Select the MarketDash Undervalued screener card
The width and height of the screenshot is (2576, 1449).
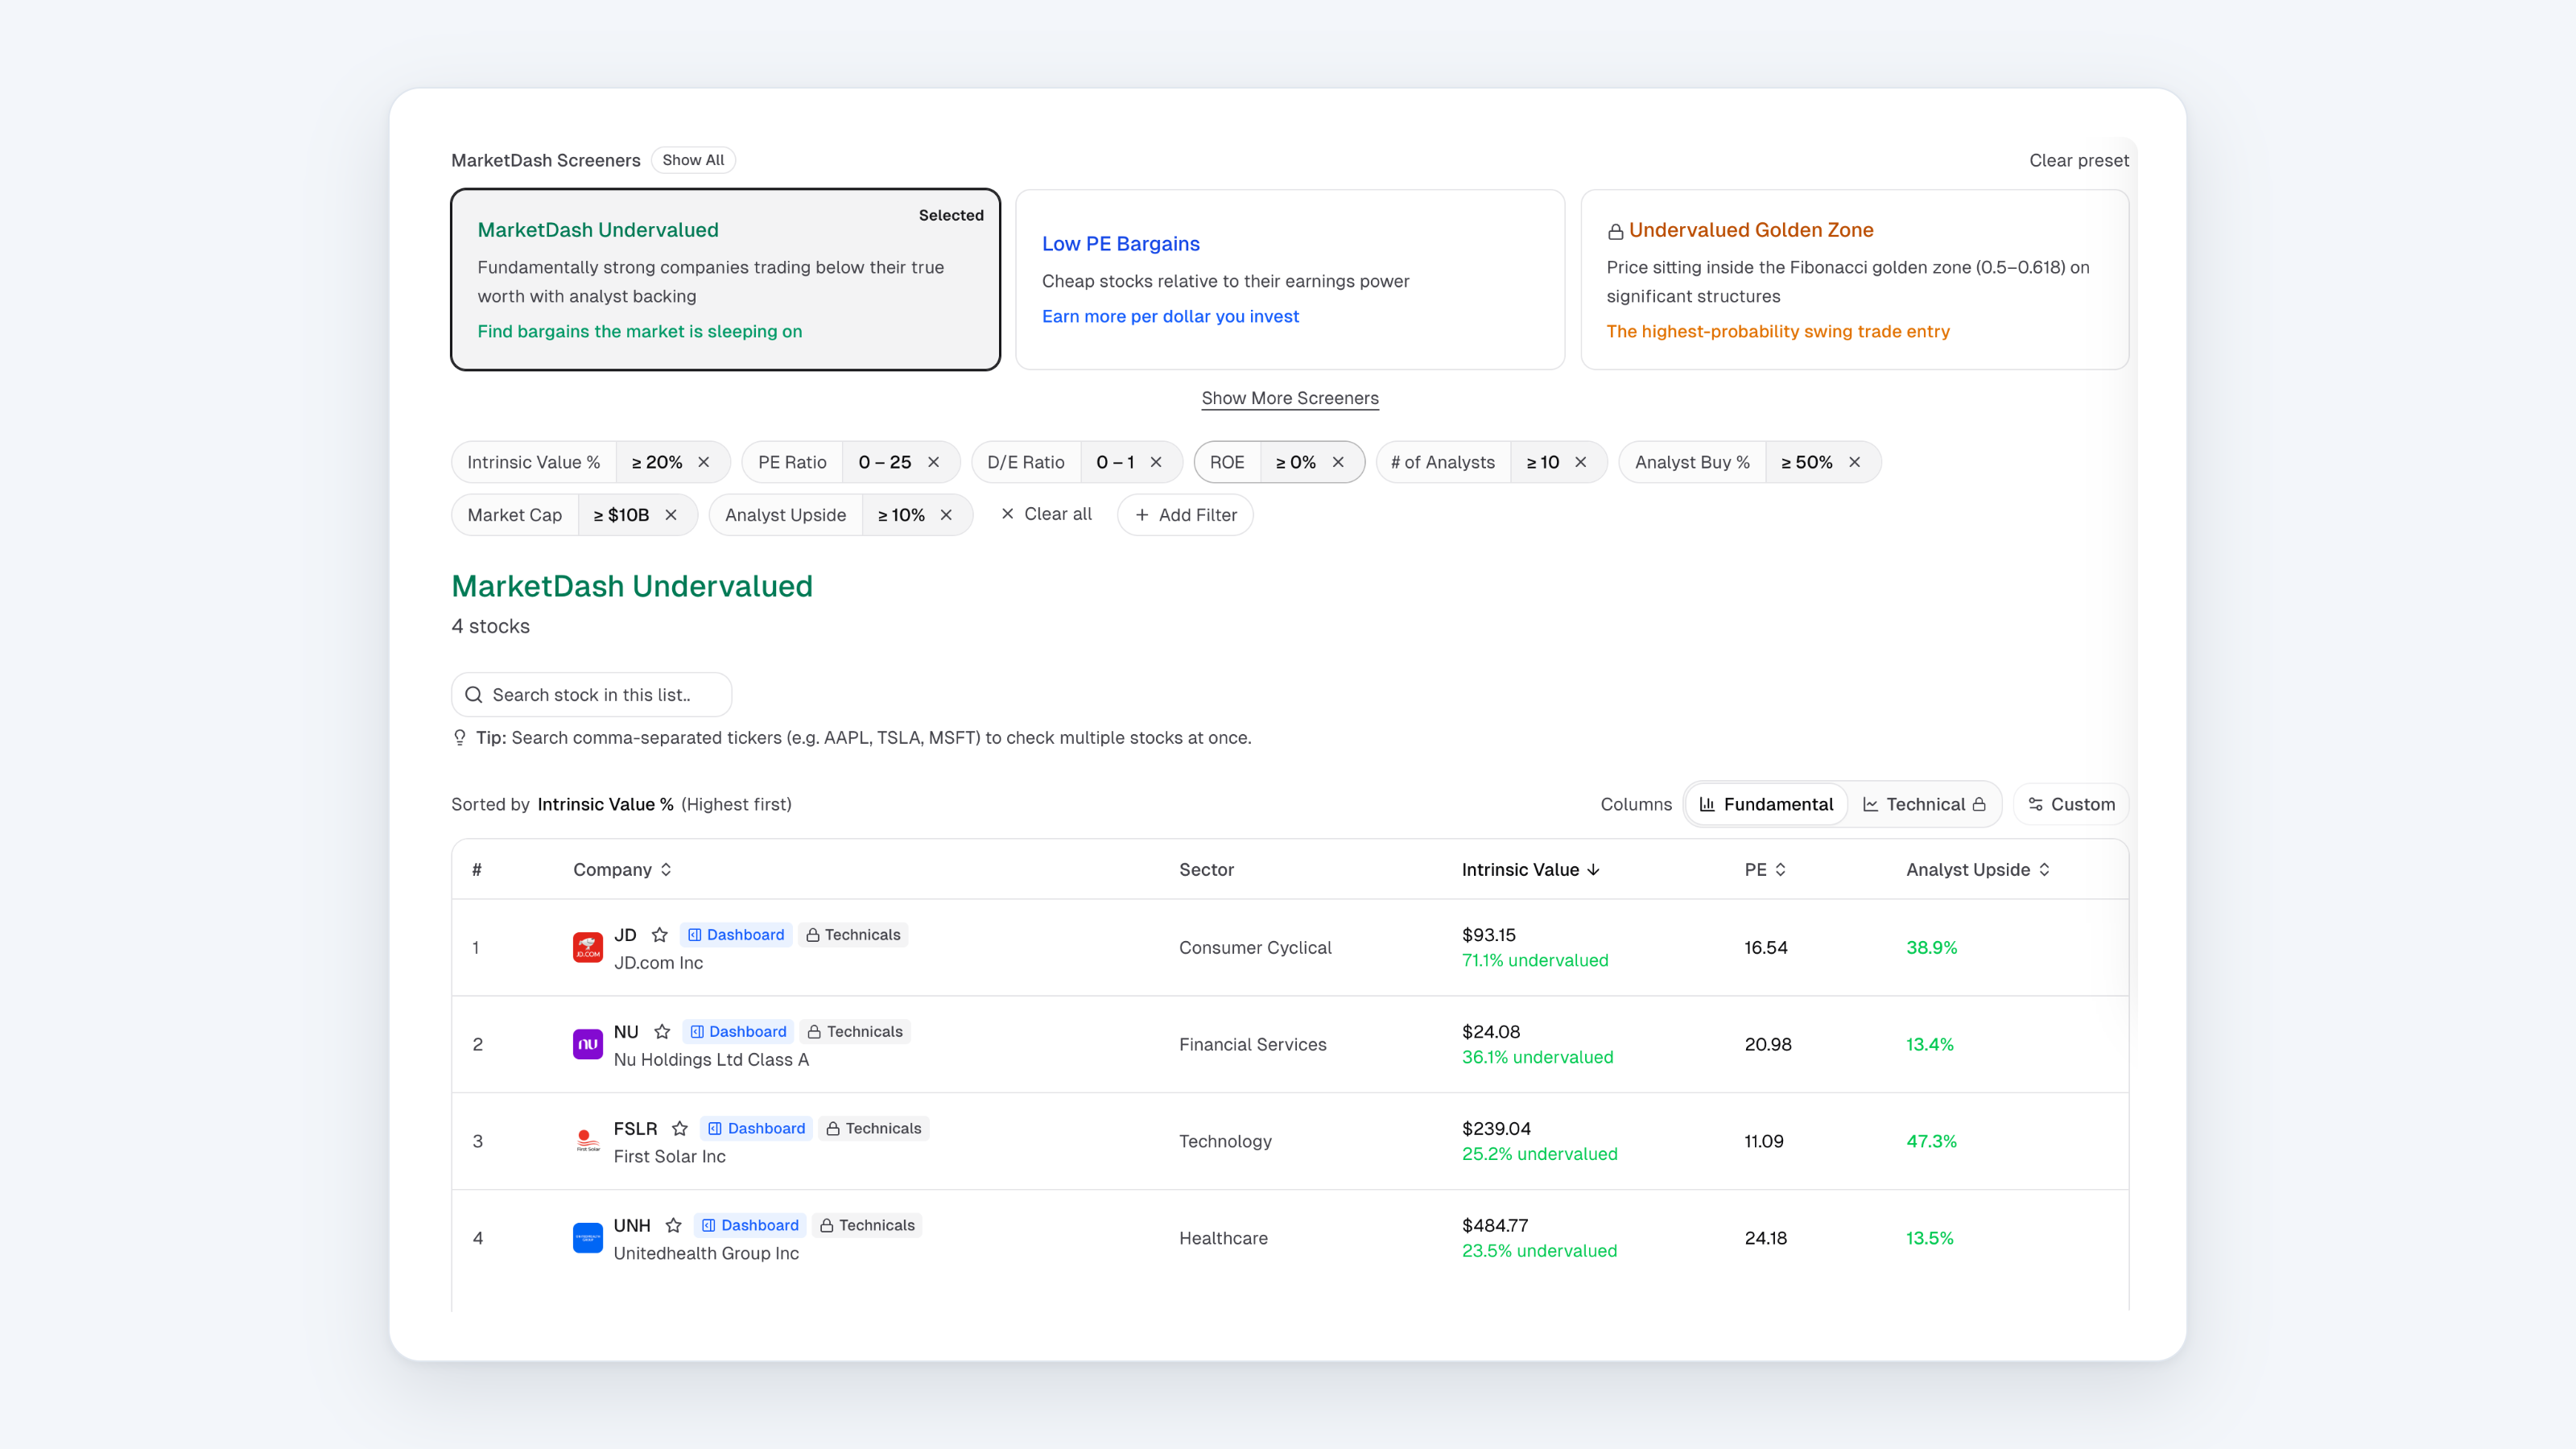point(726,280)
